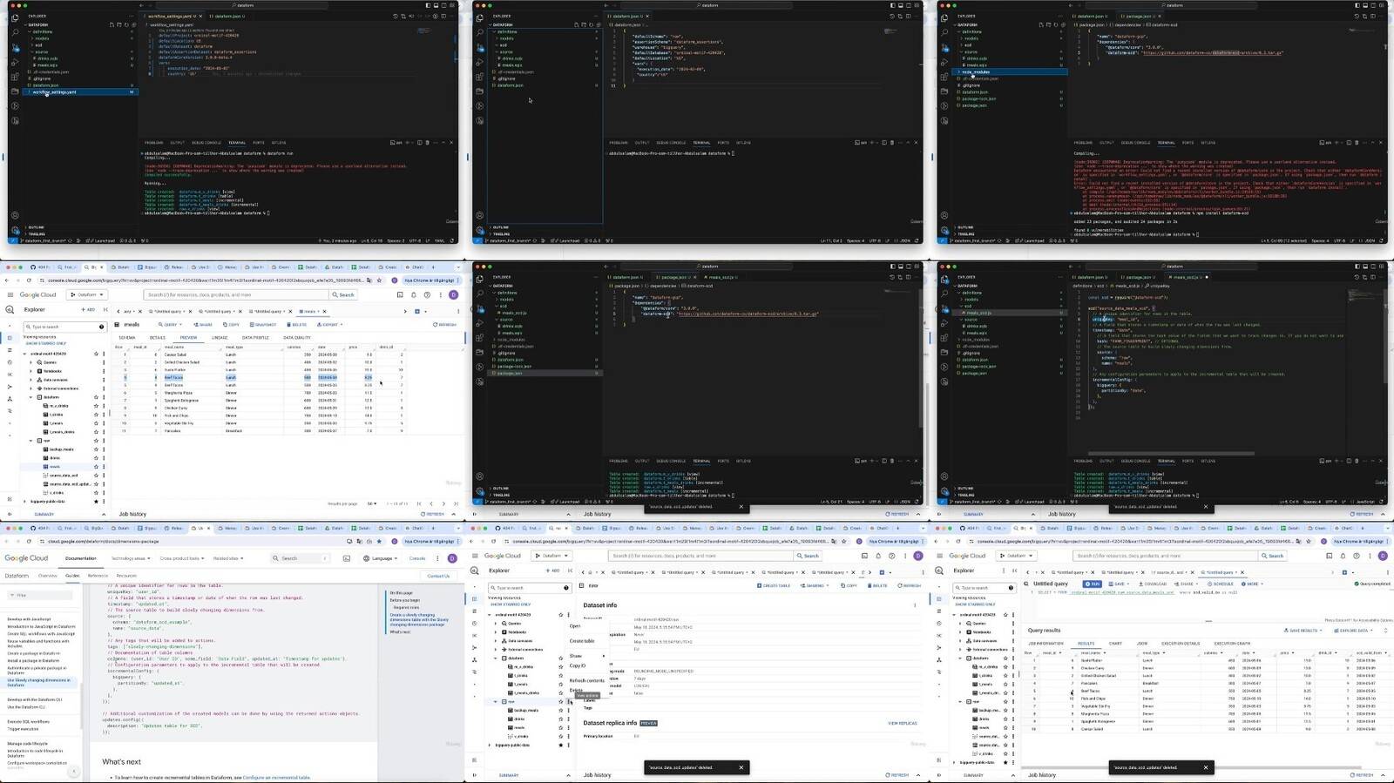This screenshot has width=1394, height=783.
Task: Open VIEW REPLICAS link in Dataset info window
Action: pyautogui.click(x=903, y=723)
